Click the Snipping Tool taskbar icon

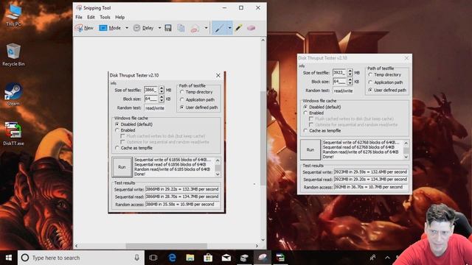pyautogui.click(x=263, y=258)
